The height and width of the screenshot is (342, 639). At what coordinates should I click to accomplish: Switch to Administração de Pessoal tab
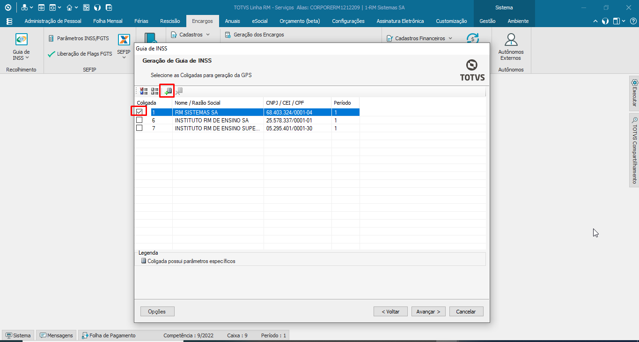[x=53, y=21]
